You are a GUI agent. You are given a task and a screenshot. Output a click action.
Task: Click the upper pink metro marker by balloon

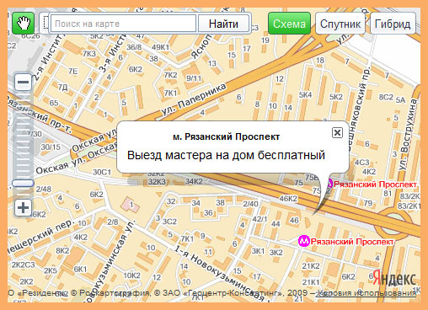coord(330,184)
